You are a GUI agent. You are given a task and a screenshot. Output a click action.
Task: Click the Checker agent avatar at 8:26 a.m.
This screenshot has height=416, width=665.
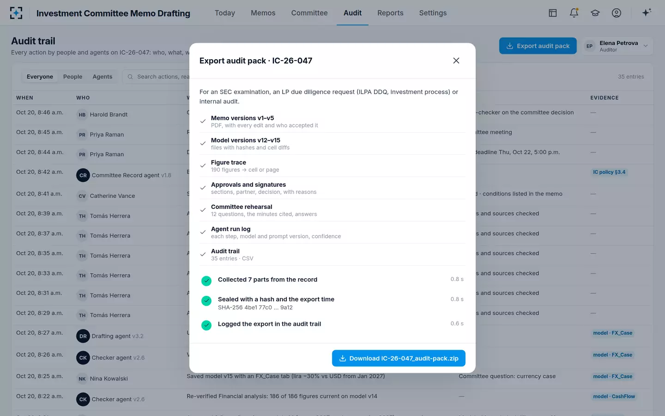[83, 358]
